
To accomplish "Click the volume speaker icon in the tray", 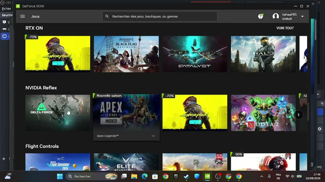I will (293, 176).
